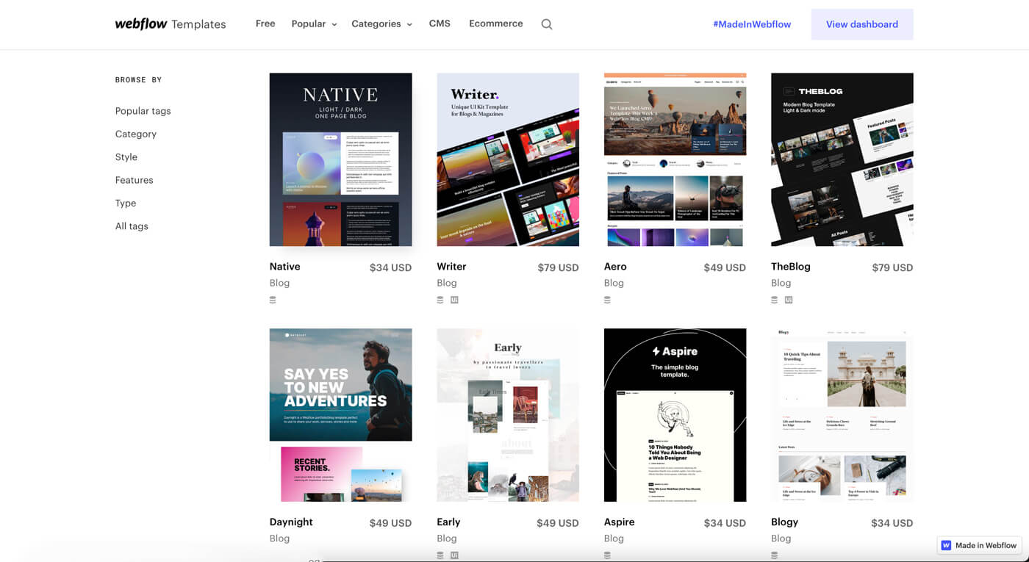Click the CMS stack icon under Native
The height and width of the screenshot is (562, 1029).
273,300
